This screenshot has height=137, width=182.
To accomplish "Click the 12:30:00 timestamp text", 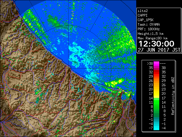I will click(x=156, y=44).
